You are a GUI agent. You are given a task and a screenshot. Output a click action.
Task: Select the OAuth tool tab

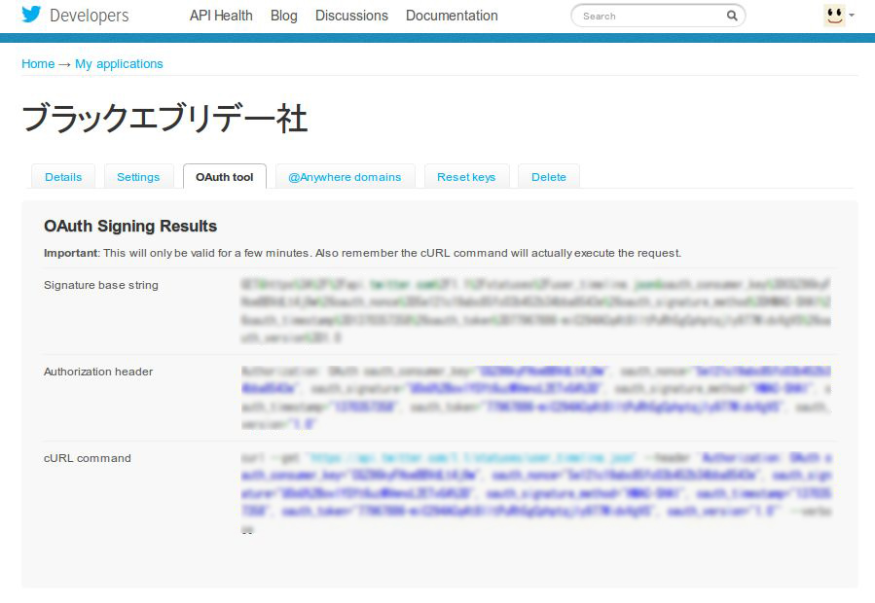point(224,176)
